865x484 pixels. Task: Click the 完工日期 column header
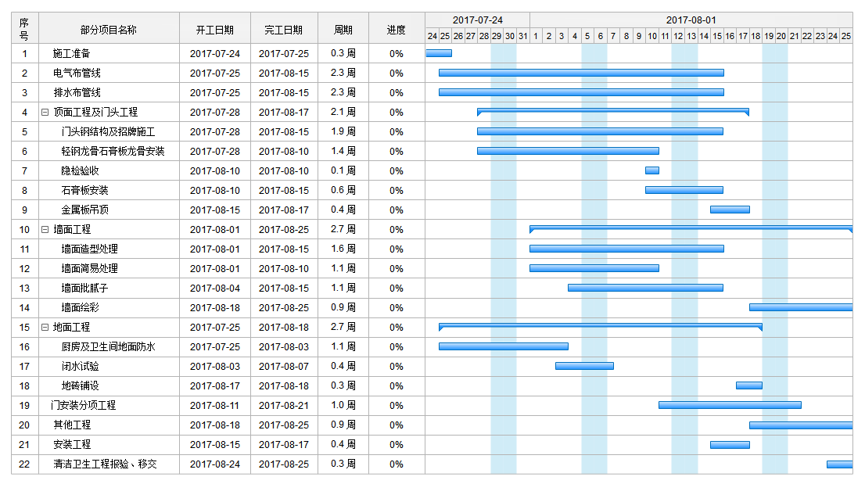[x=284, y=30]
